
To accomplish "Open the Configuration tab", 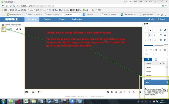I will [x=77, y=19].
